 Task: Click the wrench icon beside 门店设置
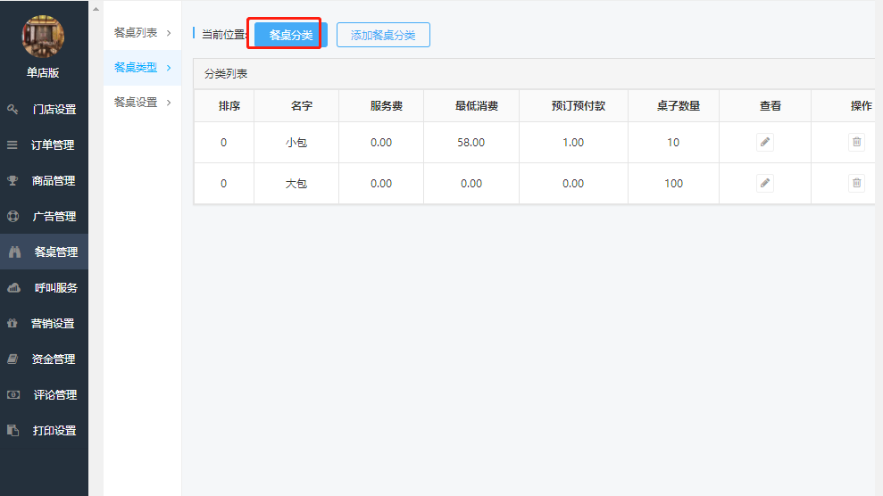12,109
